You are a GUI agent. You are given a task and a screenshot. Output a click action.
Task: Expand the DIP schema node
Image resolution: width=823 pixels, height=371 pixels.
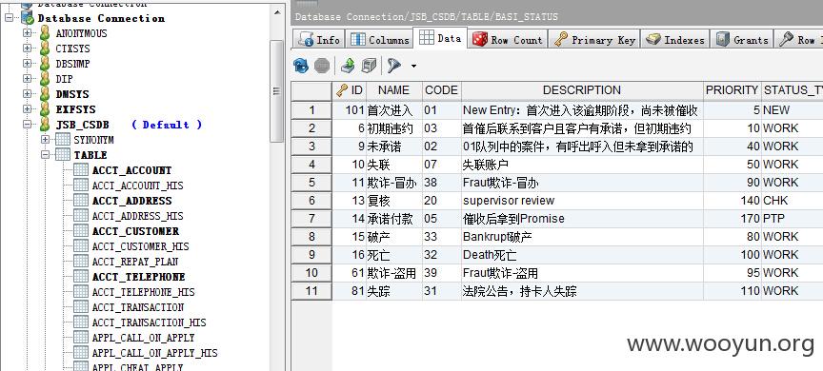tap(27, 79)
